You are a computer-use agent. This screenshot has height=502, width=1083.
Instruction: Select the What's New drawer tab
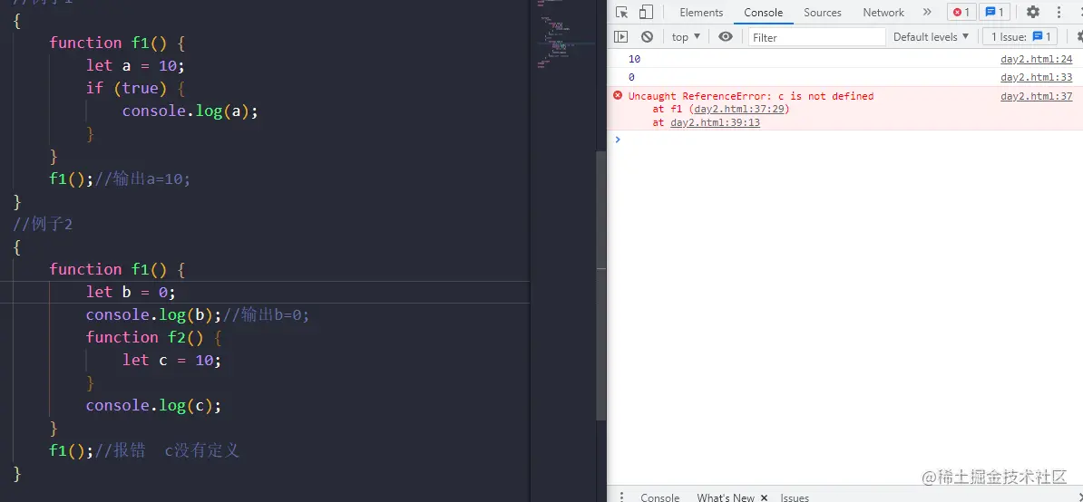pyautogui.click(x=726, y=497)
